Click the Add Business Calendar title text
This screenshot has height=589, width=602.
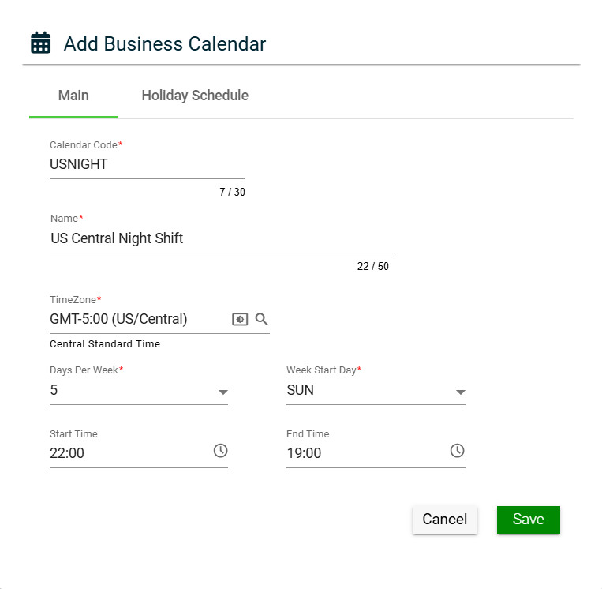click(165, 43)
